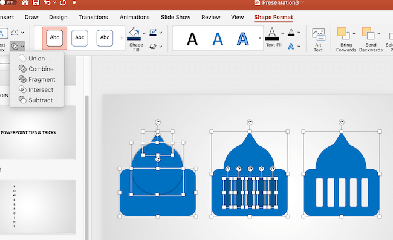Open the Text Effects dropdown arrow
This screenshot has width=393, height=240.
[299, 47]
